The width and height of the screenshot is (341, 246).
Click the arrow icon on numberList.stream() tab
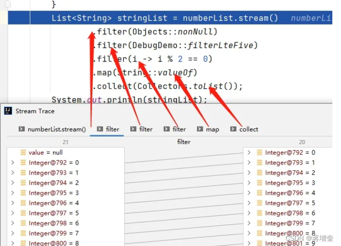(22, 129)
